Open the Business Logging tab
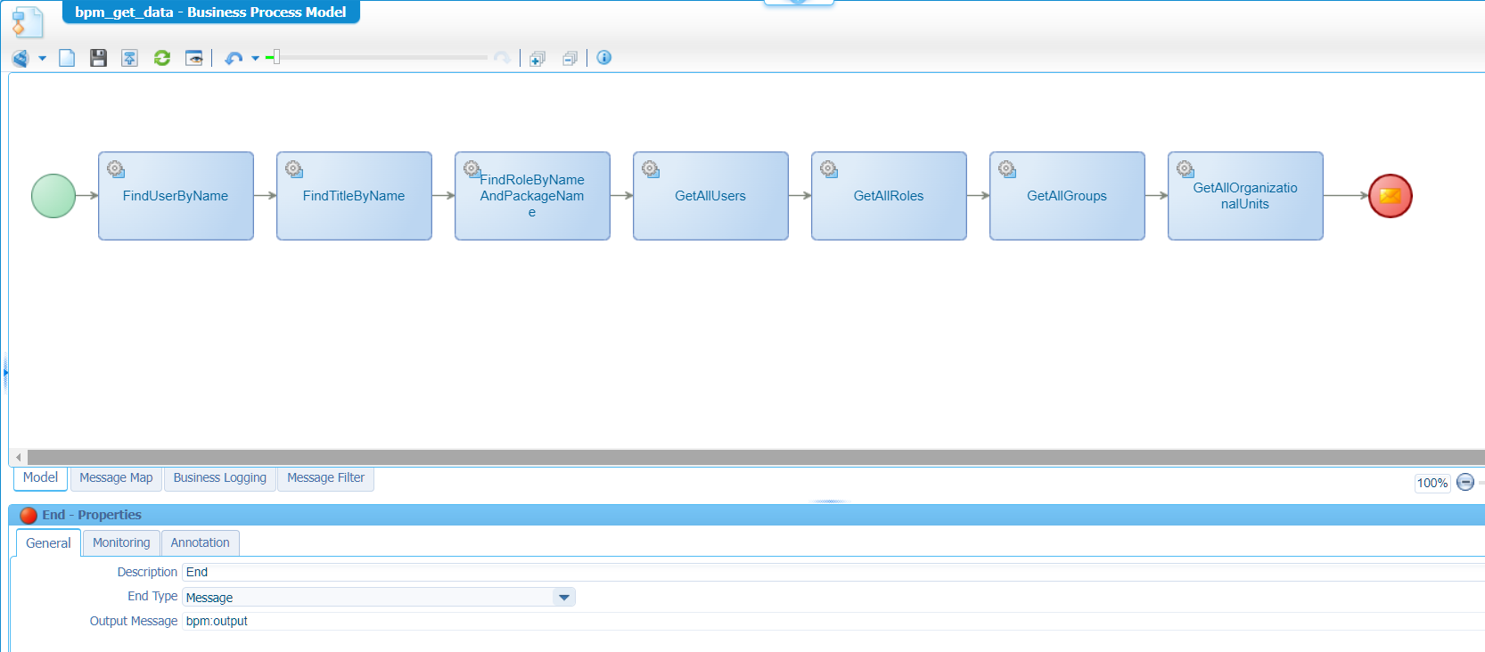The height and width of the screenshot is (652, 1485). [x=219, y=478]
